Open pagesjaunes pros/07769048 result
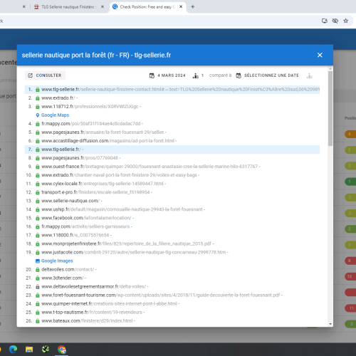Image resolution: width=356 pixels, height=356 pixels. [x=80, y=158]
